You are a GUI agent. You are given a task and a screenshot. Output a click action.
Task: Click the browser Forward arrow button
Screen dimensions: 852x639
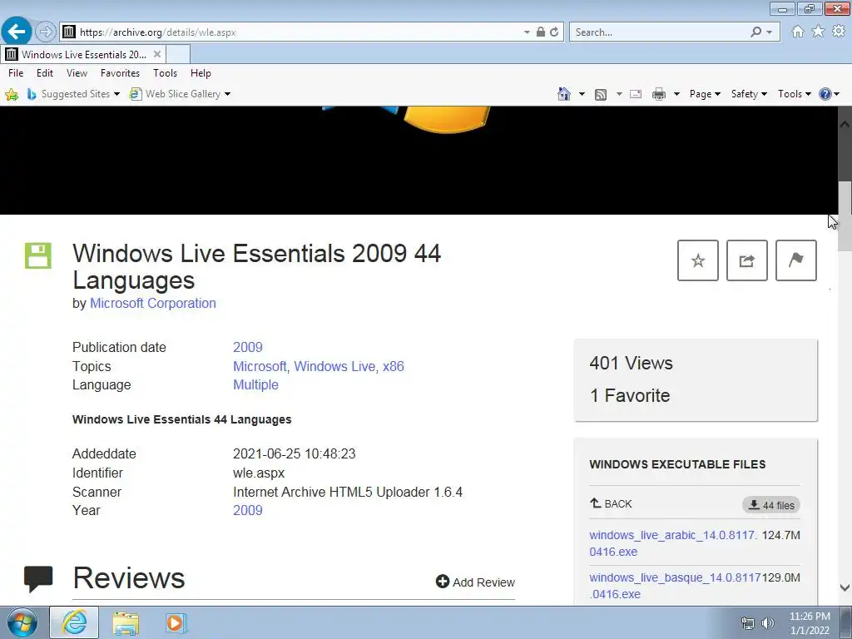tap(46, 32)
